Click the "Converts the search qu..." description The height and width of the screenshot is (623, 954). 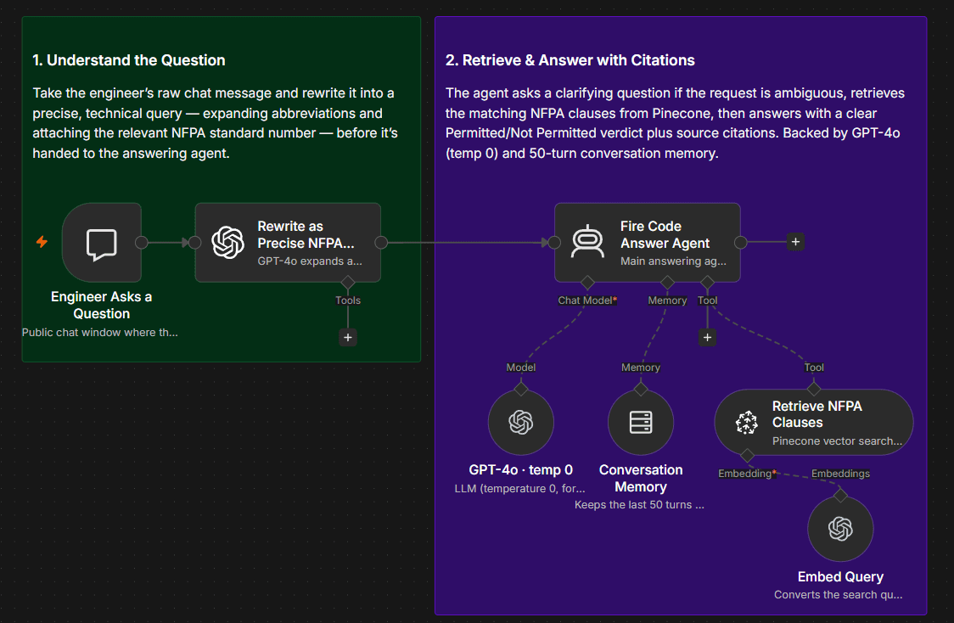[839, 594]
